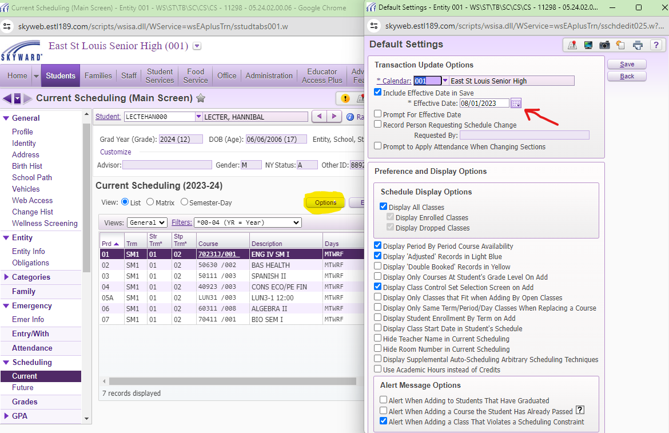Image resolution: width=669 pixels, height=433 pixels.
Task: Add current screen to favorites star
Action: (201, 98)
